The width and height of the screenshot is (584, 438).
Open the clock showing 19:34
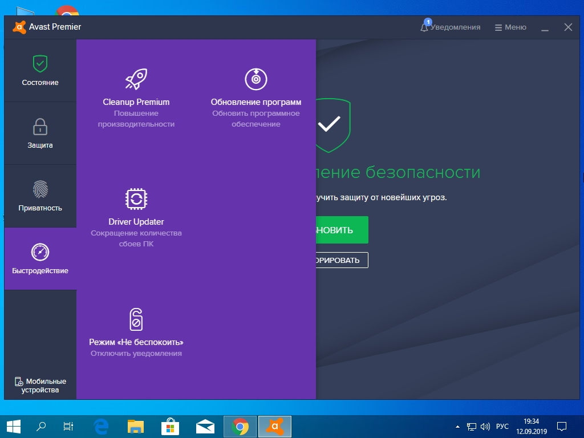(532, 427)
